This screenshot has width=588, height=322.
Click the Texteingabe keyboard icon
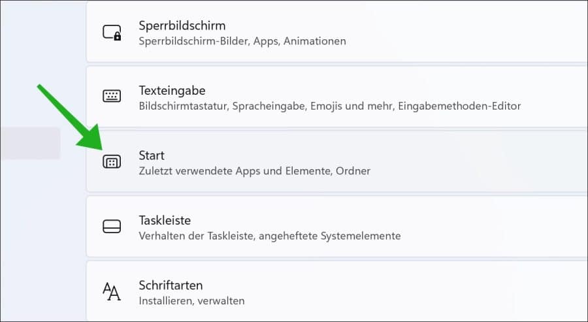112,97
